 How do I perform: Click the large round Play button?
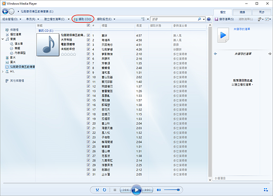click(136, 190)
